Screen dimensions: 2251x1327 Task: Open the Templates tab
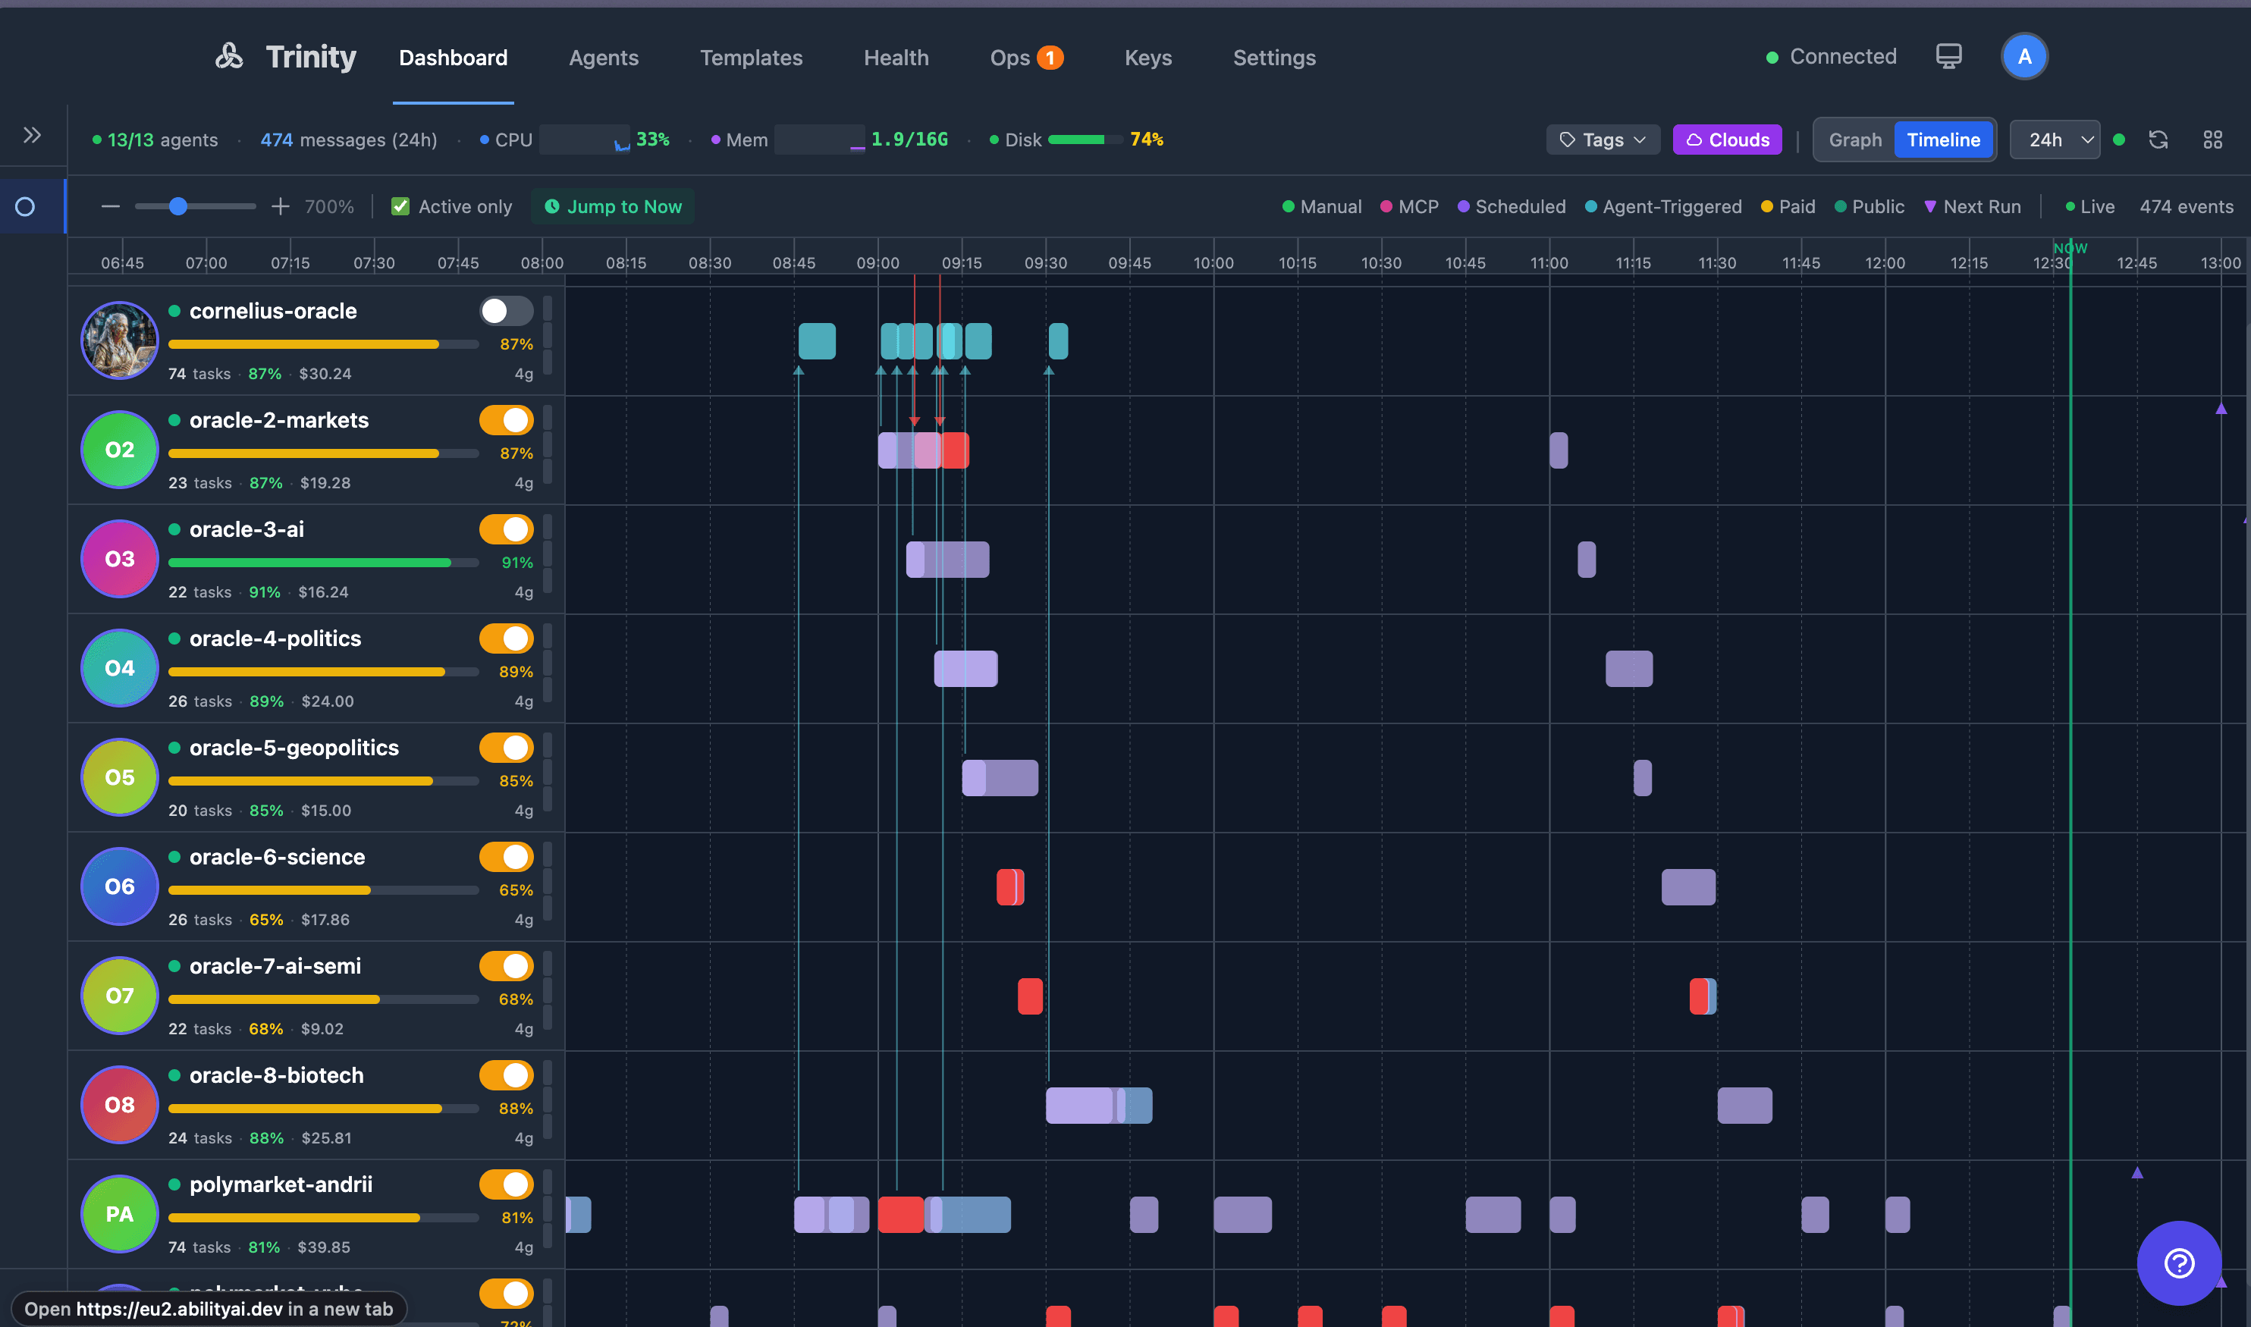(x=752, y=57)
